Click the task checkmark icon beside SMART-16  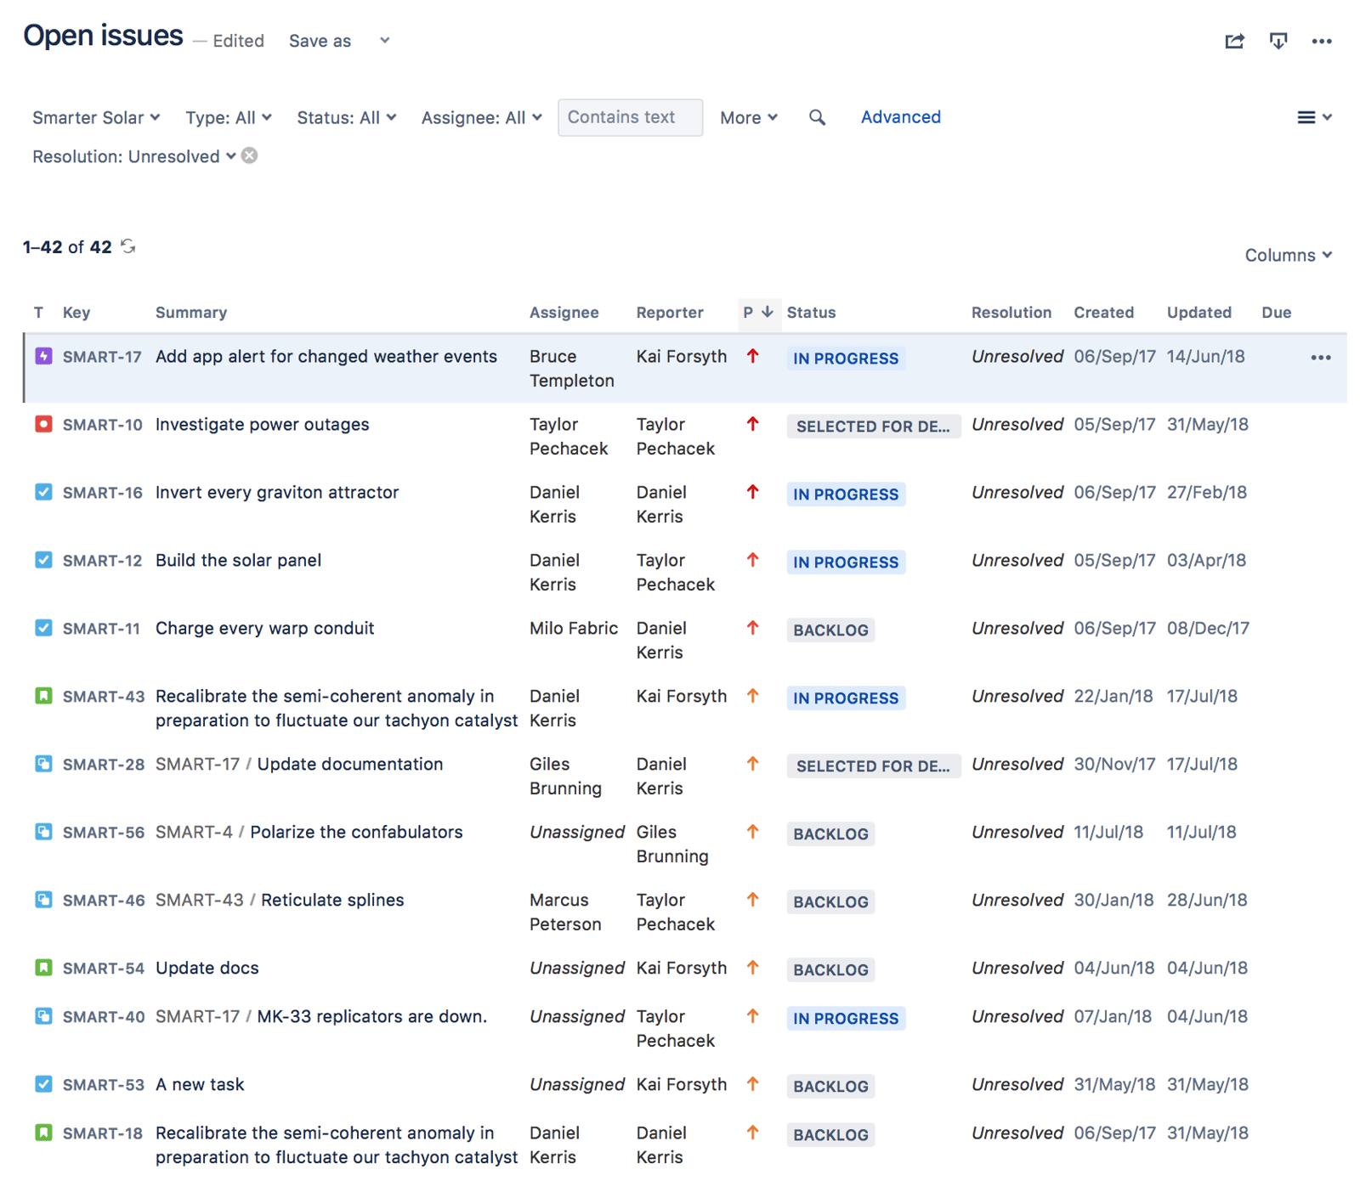[43, 492]
